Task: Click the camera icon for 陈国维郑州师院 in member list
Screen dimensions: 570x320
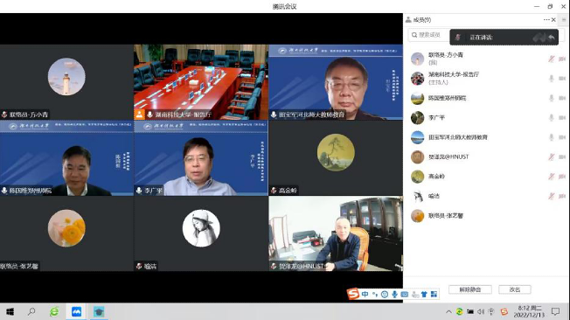Action: point(562,98)
